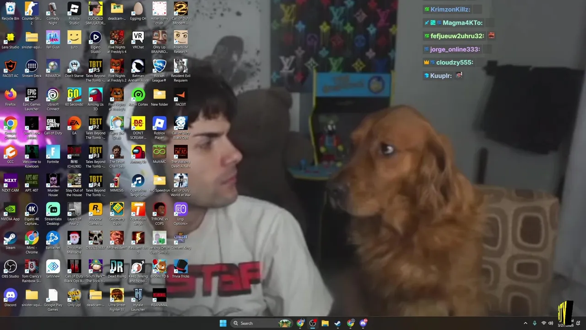Launch Geometry Dash from the desktop
This screenshot has width=586, height=330.
[117, 214]
